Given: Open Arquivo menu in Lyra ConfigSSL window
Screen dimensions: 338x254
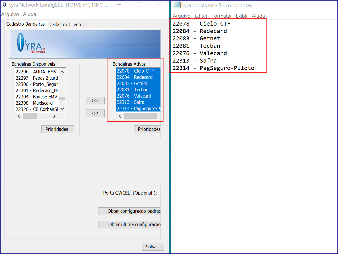Looking at the screenshot, I should pos(10,14).
